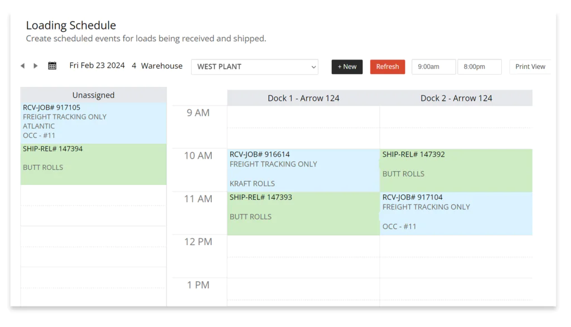
Task: Open the calendar date picker icon
Action: coord(52,66)
